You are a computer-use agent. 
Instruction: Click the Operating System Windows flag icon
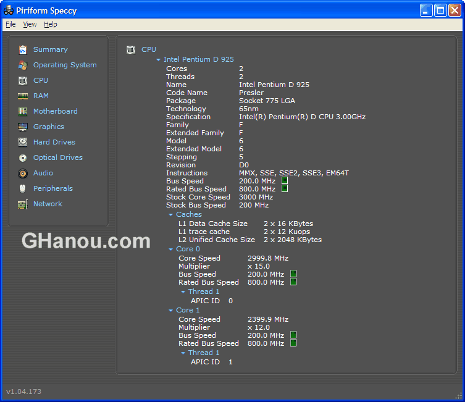(x=23, y=65)
